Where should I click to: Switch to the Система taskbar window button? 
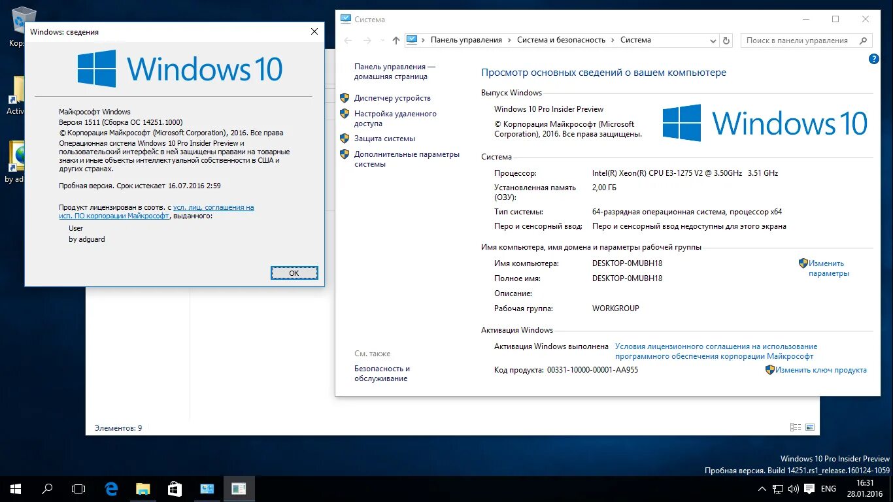click(x=207, y=488)
